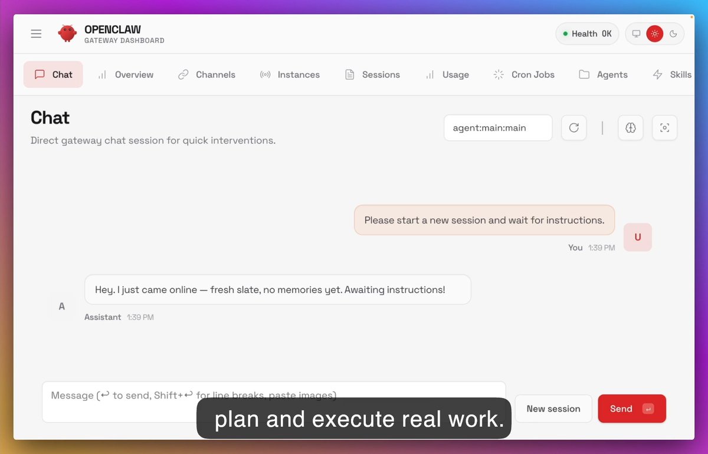
Task: Open the hamburger sidebar menu
Action: 36,34
